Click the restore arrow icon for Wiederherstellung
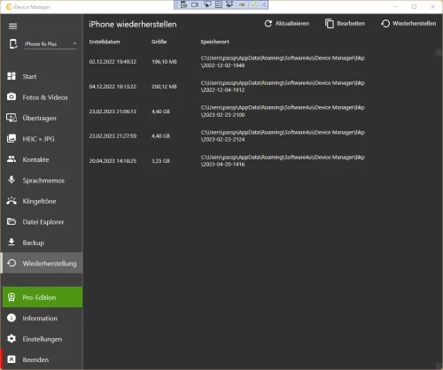 coord(12,263)
